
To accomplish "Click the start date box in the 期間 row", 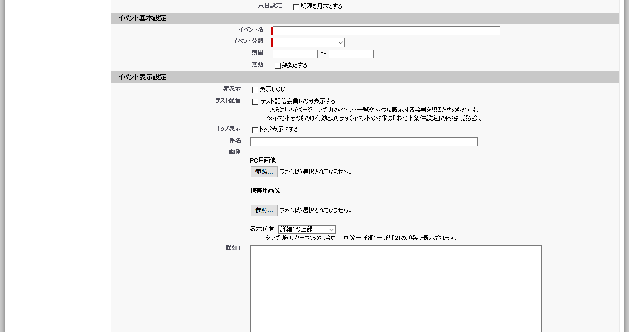I will pos(295,53).
